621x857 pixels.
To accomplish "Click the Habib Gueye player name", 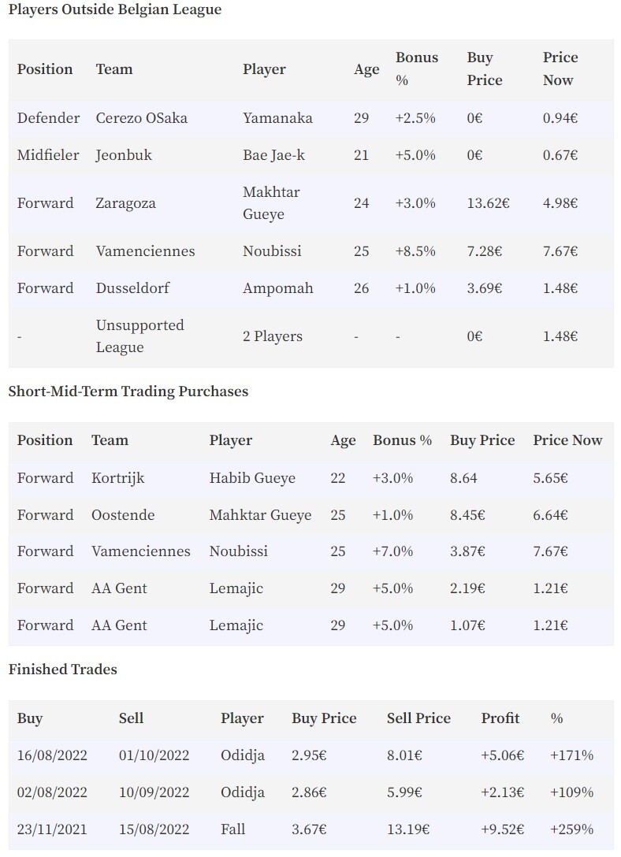I will point(252,478).
